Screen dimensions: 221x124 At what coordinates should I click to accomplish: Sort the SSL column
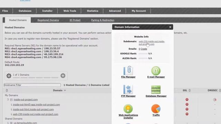click(190, 90)
